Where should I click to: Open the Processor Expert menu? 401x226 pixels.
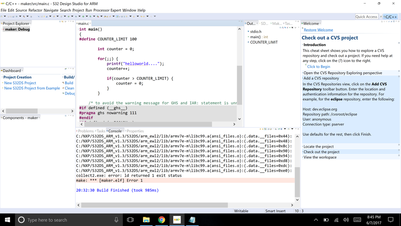point(107,10)
